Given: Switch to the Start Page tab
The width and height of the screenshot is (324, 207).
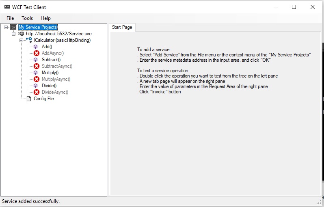Looking at the screenshot, I should point(122,27).
